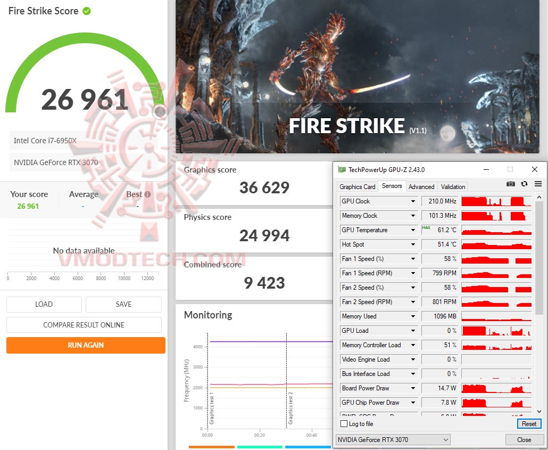Close the GPU-Z window with X
The width and height of the screenshot is (548, 450).
click(534, 170)
